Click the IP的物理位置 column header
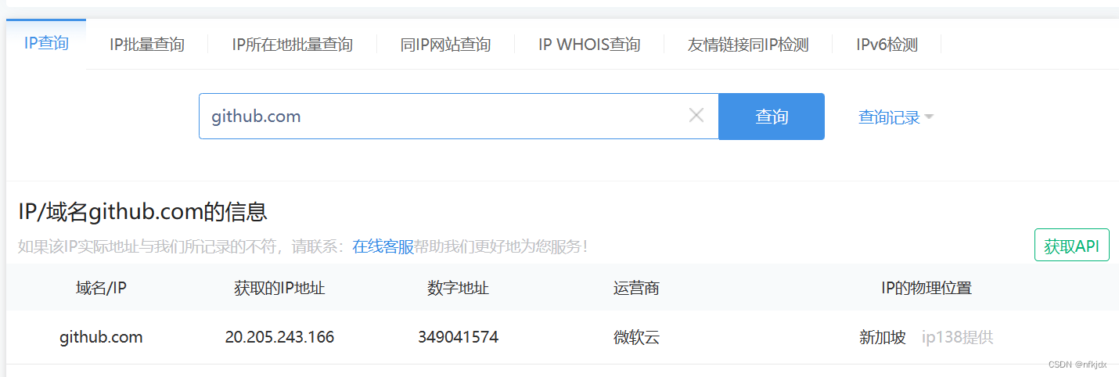Viewport: 1119px width, 377px height. pyautogui.click(x=927, y=288)
